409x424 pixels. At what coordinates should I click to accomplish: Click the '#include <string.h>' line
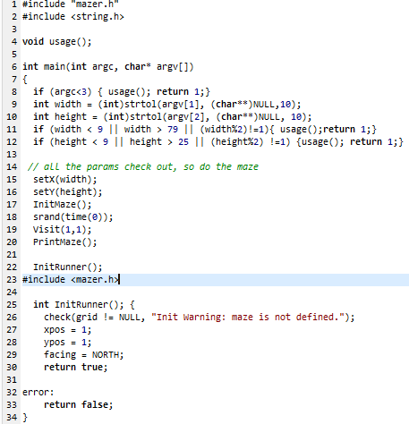(73, 17)
